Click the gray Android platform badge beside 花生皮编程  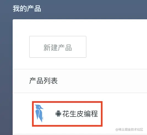[x=58, y=114]
